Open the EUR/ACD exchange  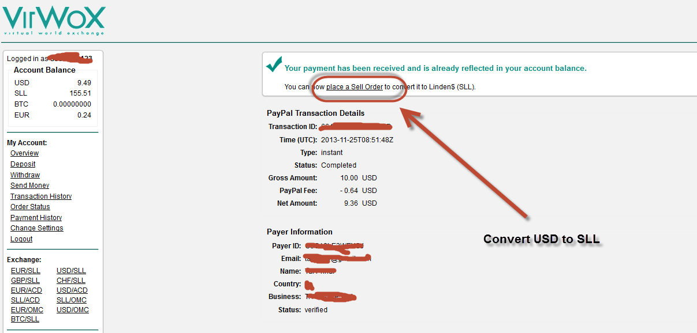[x=27, y=290]
